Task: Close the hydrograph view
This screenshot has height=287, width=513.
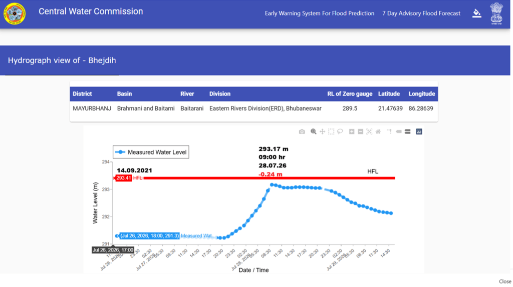Action: (505, 281)
